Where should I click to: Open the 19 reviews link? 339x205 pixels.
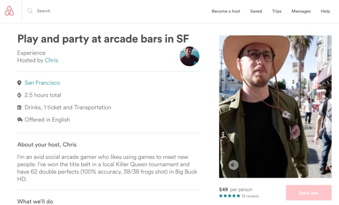coord(250,196)
